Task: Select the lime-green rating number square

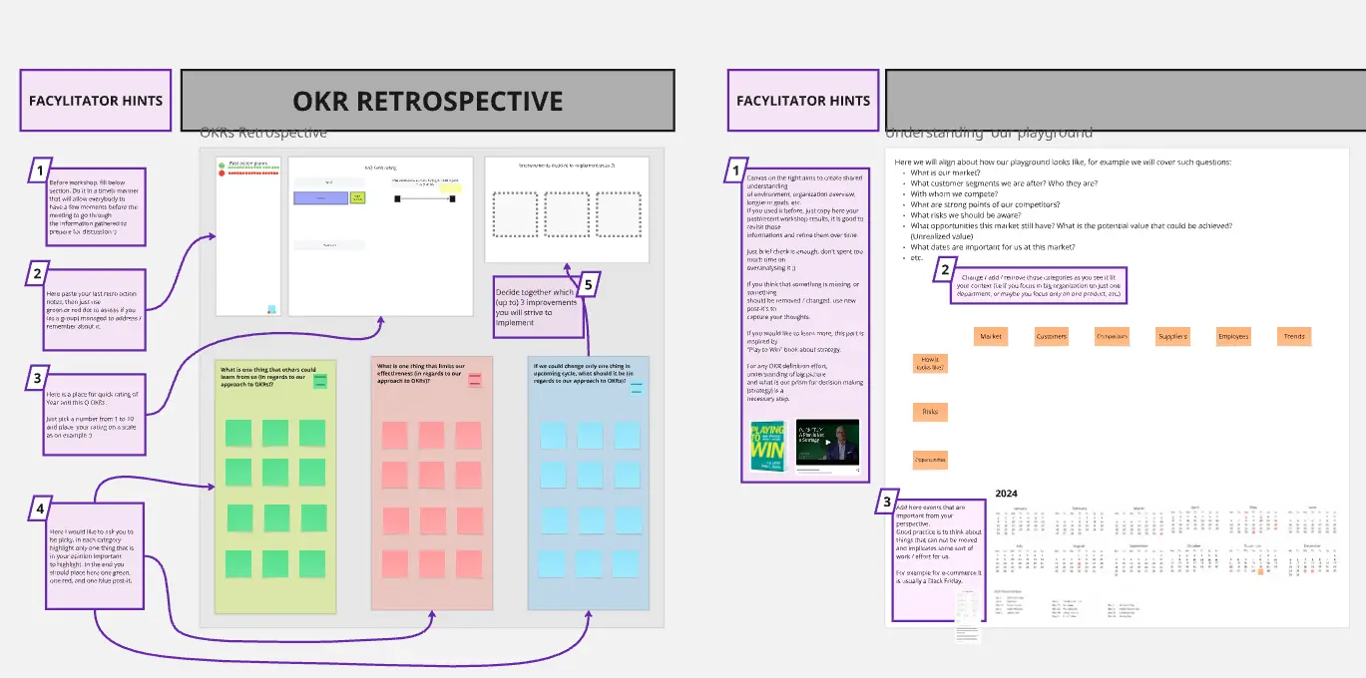Action: pyautogui.click(x=357, y=197)
